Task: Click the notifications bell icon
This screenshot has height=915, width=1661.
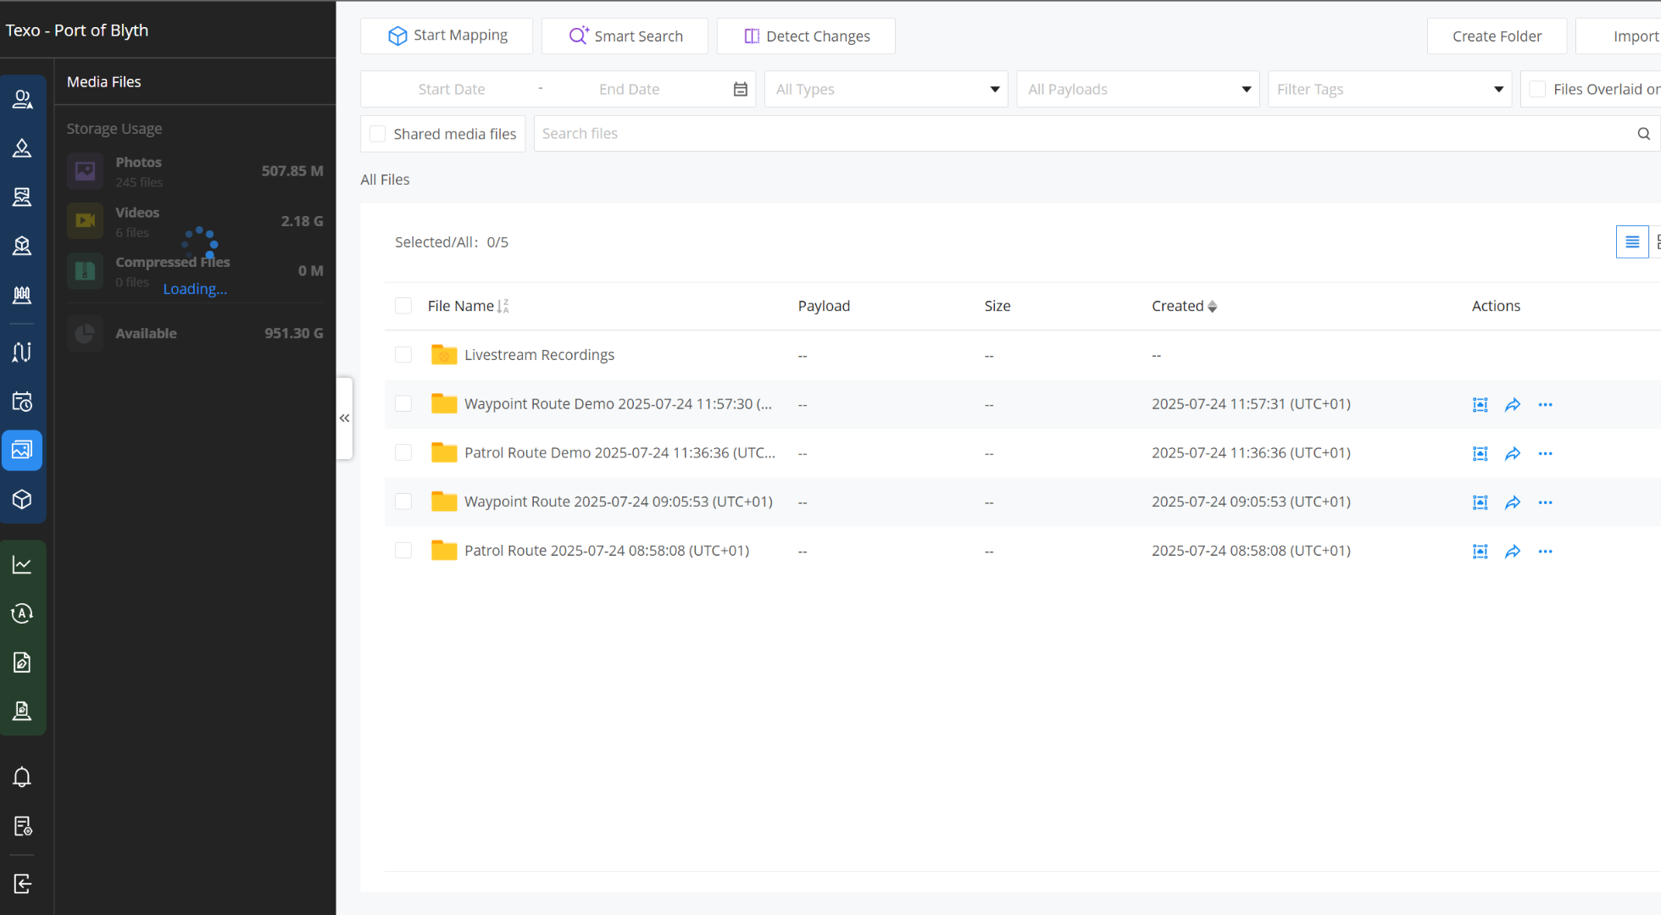Action: pos(22,777)
